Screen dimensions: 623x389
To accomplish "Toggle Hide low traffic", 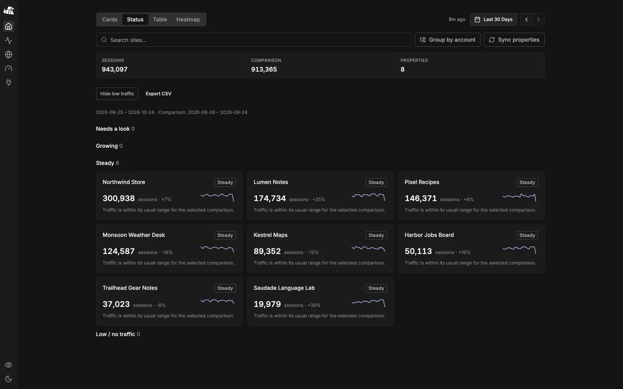I will [117, 94].
